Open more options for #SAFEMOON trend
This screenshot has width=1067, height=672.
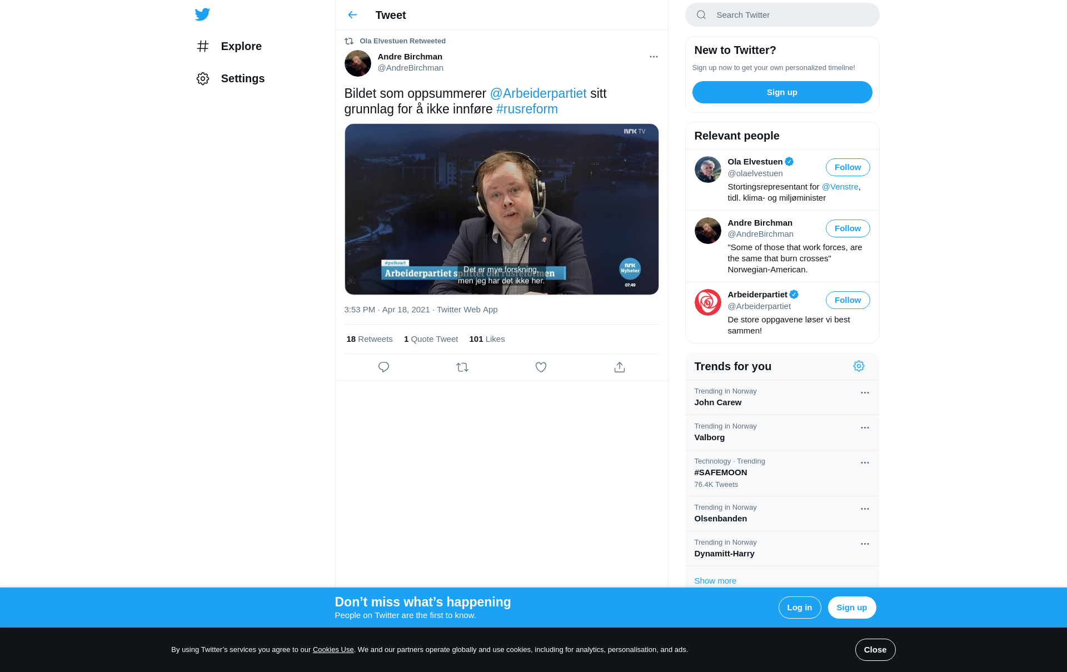(x=865, y=463)
